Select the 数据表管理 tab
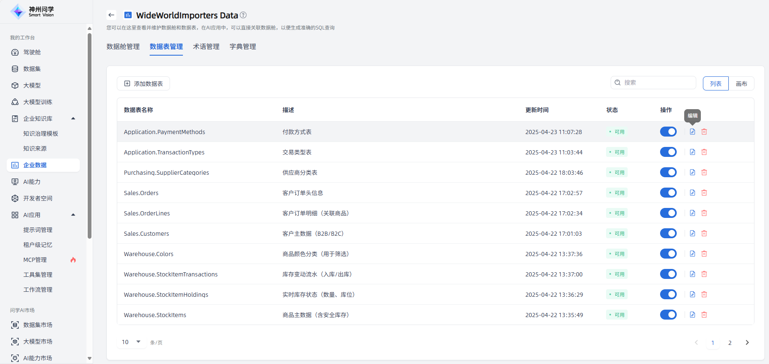Viewport: 769px width, 364px height. (x=166, y=46)
